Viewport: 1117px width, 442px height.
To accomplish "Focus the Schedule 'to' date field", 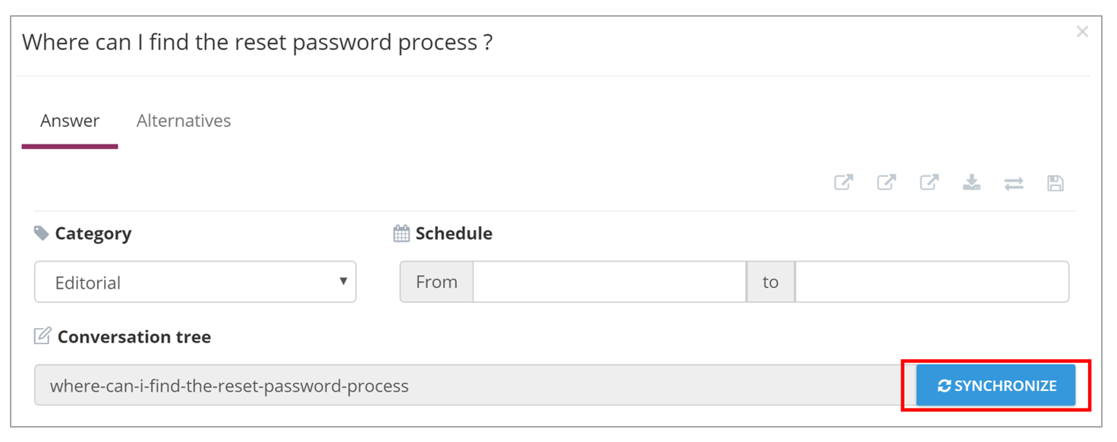I will coord(932,282).
